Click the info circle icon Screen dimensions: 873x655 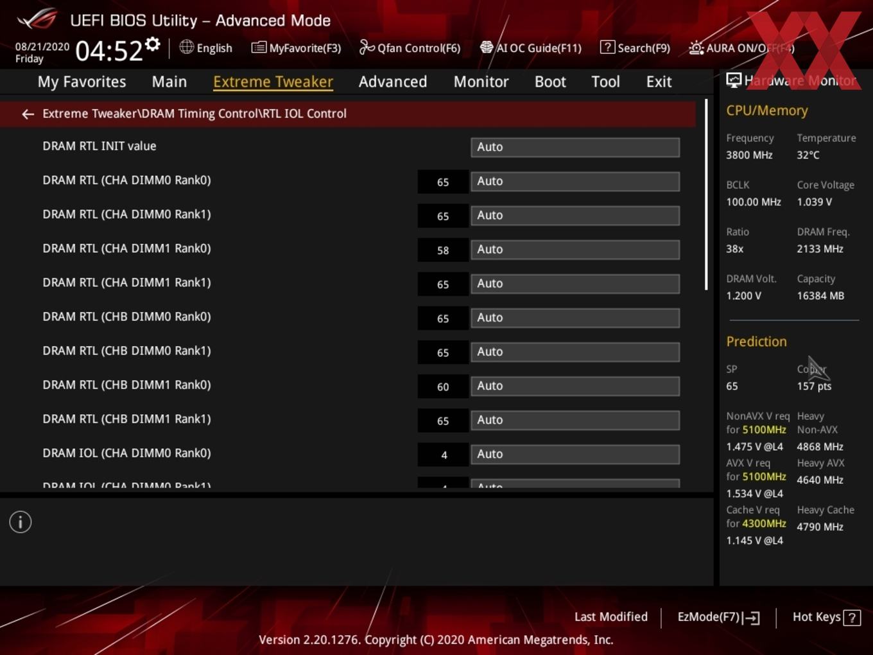click(x=21, y=522)
